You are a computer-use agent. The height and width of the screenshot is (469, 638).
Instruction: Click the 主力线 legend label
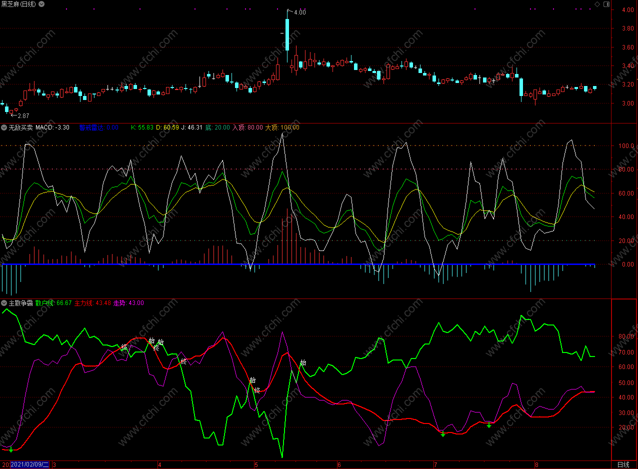tap(83, 303)
